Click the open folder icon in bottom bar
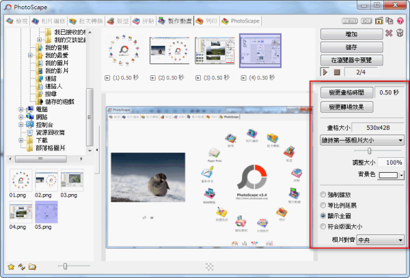Viewport: 410px width, 278px height. pyautogui.click(x=32, y=266)
